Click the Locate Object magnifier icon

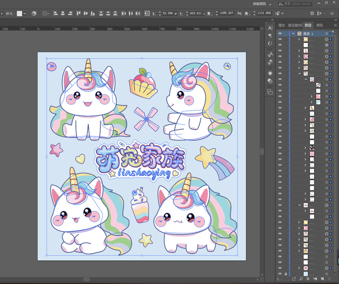[301, 279]
